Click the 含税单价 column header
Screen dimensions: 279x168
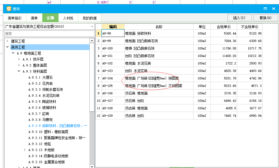tap(224, 27)
